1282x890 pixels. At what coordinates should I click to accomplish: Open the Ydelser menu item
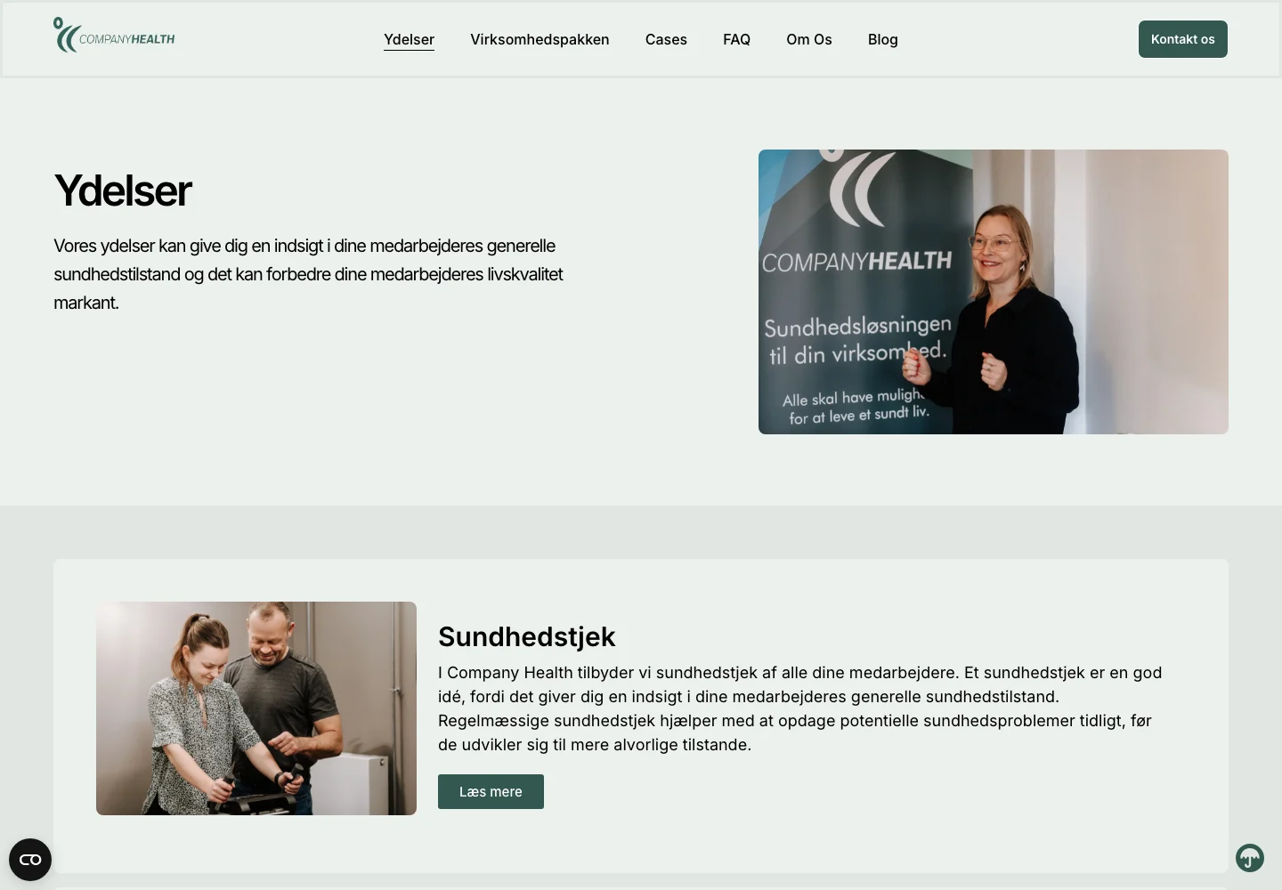pos(409,39)
